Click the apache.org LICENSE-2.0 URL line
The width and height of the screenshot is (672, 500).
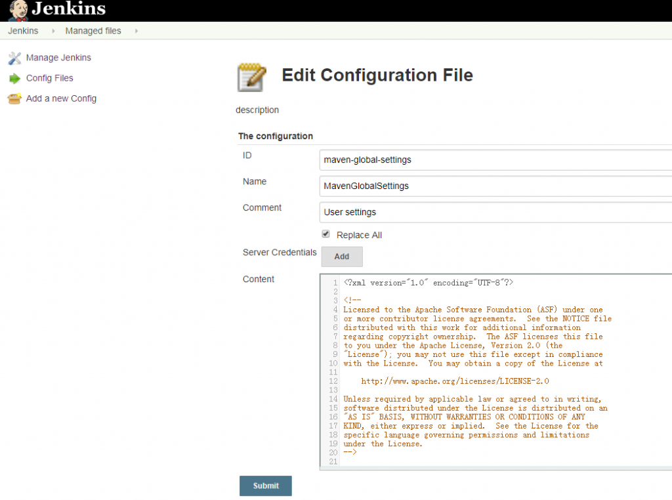point(455,381)
